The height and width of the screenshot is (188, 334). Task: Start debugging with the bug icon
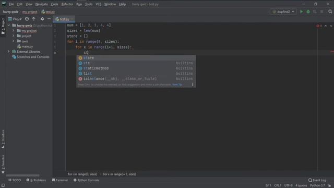tap(308, 11)
